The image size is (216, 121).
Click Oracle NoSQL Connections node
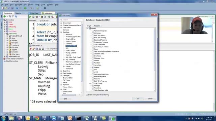click(15, 59)
